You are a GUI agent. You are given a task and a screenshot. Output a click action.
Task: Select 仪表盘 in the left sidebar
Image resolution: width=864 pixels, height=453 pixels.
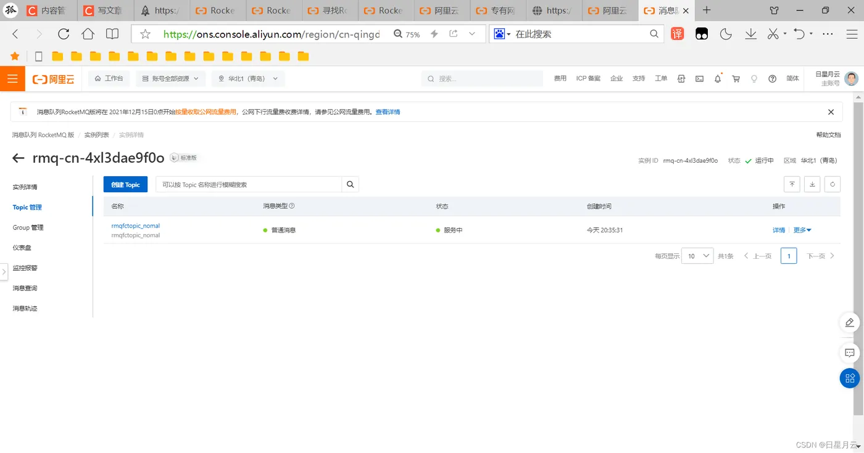tap(22, 248)
